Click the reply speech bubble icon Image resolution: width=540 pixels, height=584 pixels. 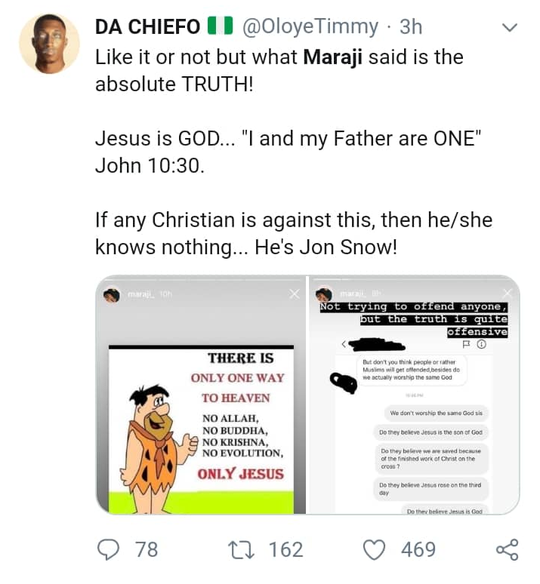(x=111, y=549)
